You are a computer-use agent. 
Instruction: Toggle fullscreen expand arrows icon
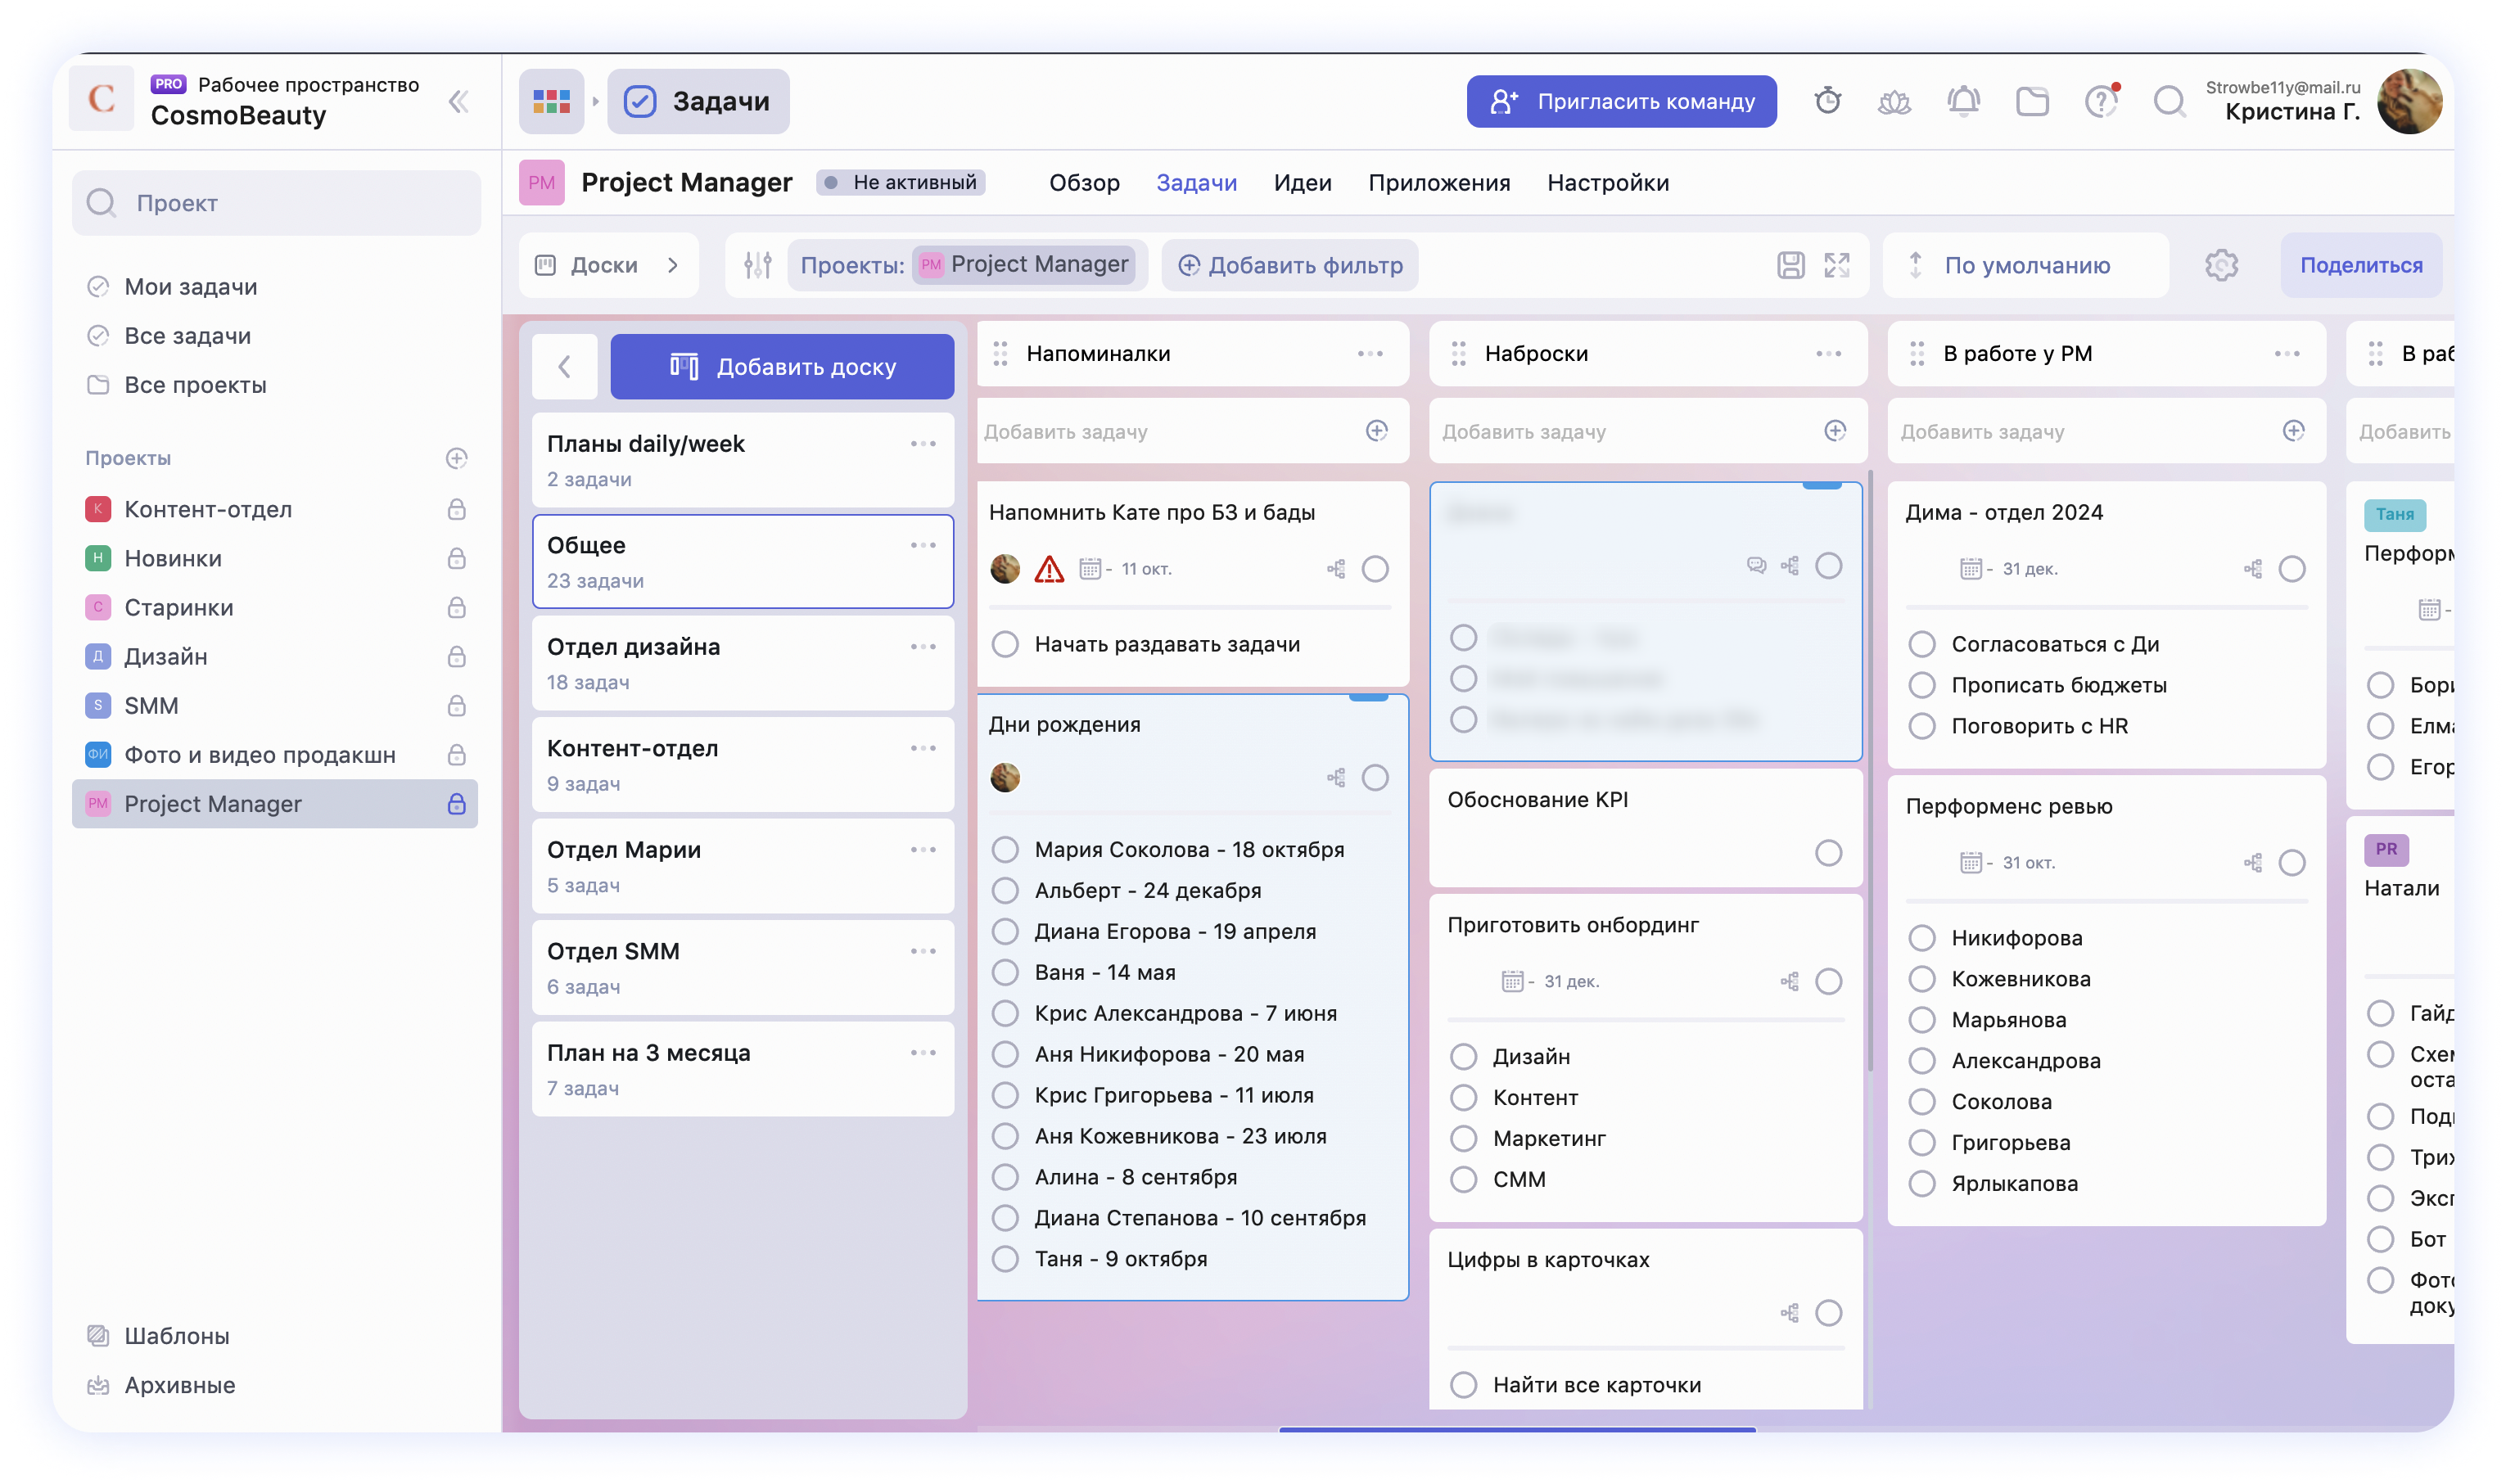(1836, 265)
